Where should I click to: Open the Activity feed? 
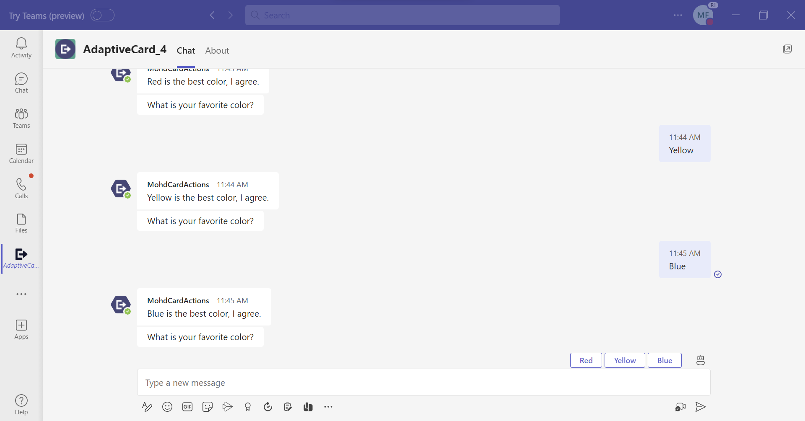[21, 48]
